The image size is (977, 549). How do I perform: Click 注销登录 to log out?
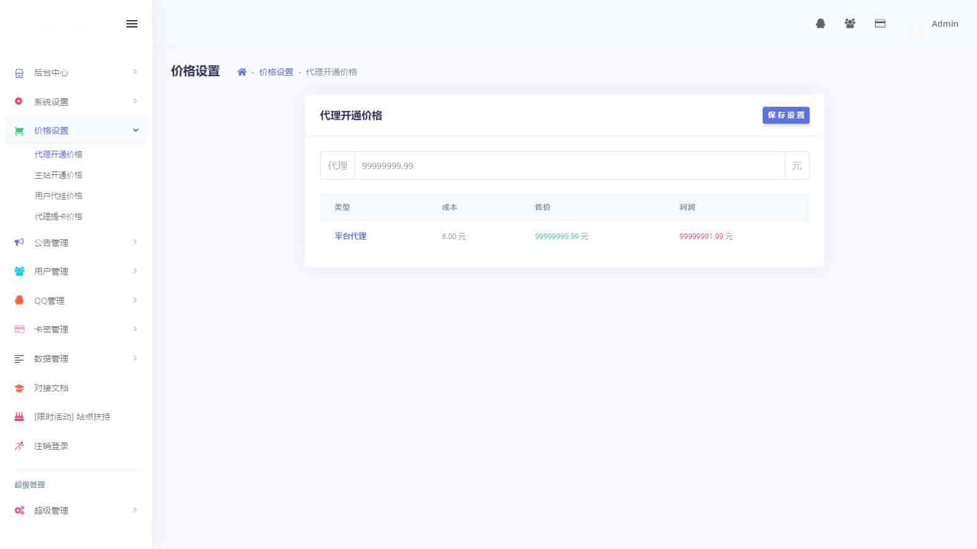(x=51, y=446)
